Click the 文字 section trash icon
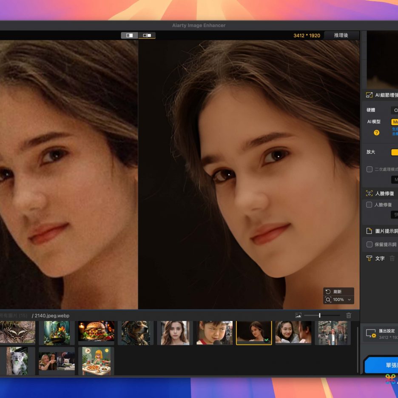The image size is (398, 398). coord(392,258)
